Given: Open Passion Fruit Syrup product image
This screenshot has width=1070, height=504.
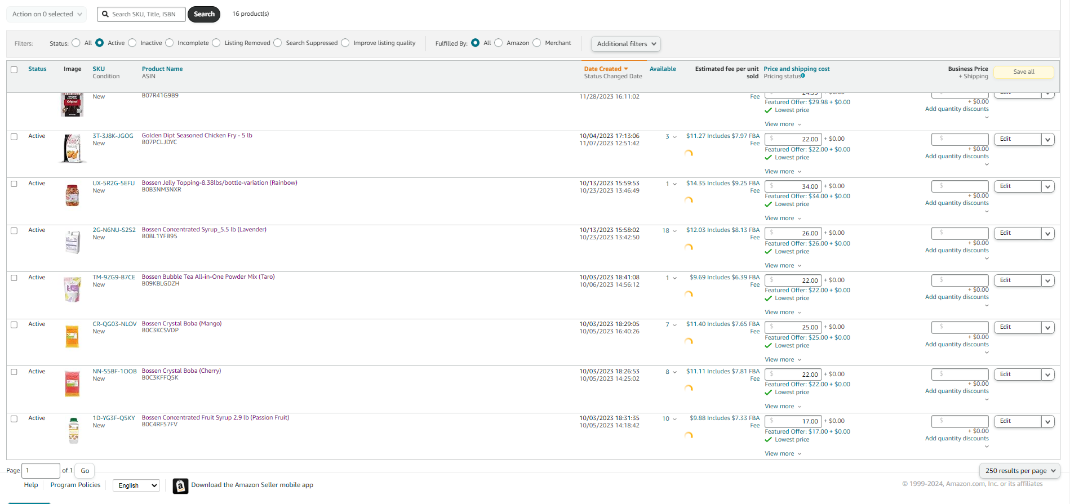Looking at the screenshot, I should coord(73,431).
